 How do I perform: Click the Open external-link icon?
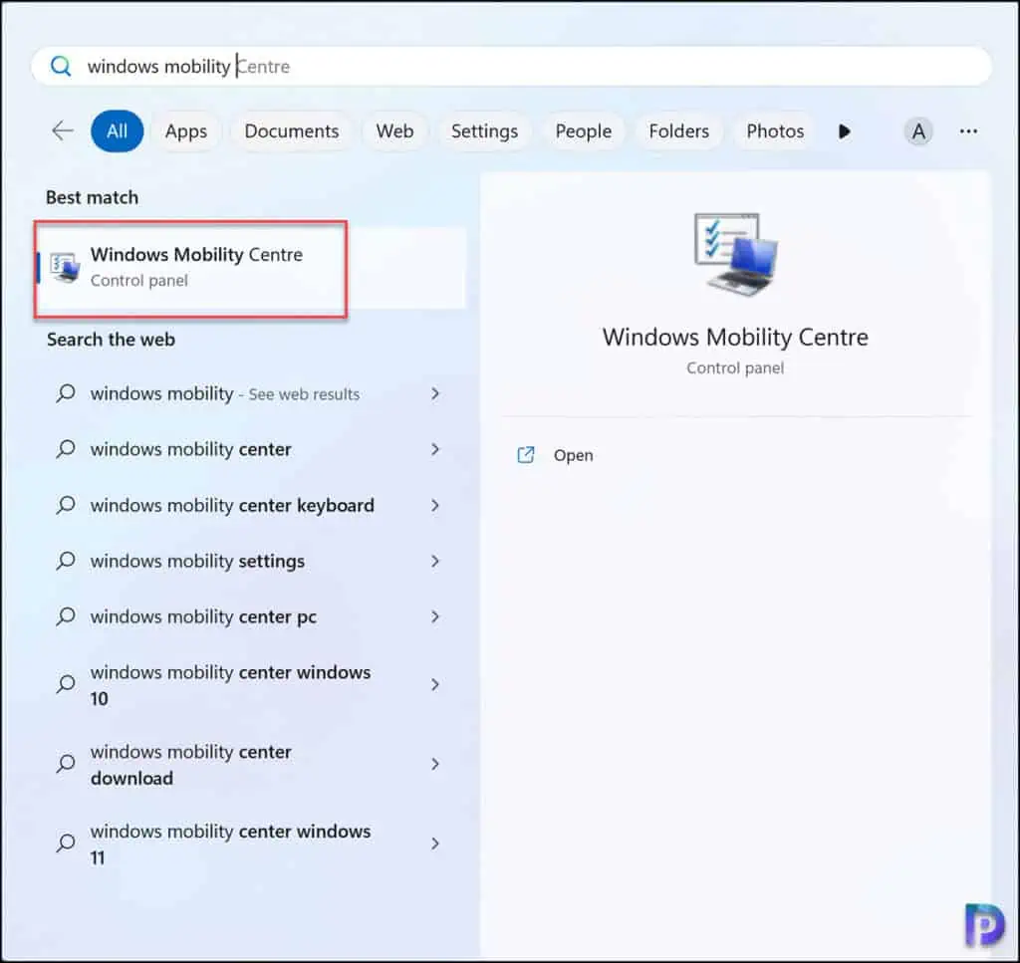[526, 455]
